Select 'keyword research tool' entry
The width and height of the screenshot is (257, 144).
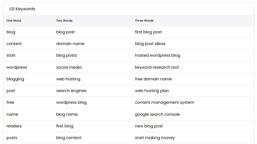[x=157, y=67]
